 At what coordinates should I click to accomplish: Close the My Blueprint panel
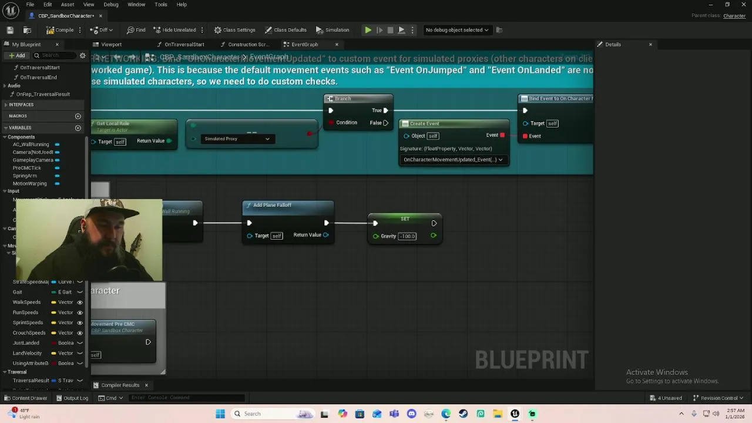(x=57, y=45)
